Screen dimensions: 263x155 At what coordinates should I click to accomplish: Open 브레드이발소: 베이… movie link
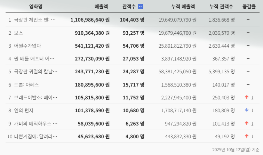point(35,98)
